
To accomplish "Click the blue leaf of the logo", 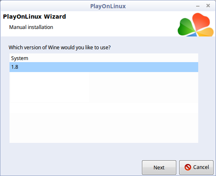I will 192,34.
